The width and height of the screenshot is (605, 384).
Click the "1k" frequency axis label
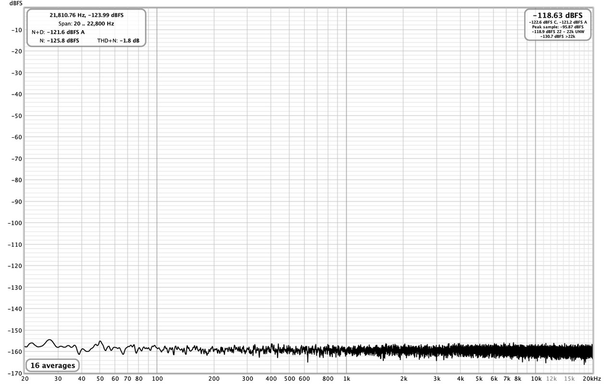pyautogui.click(x=346, y=379)
